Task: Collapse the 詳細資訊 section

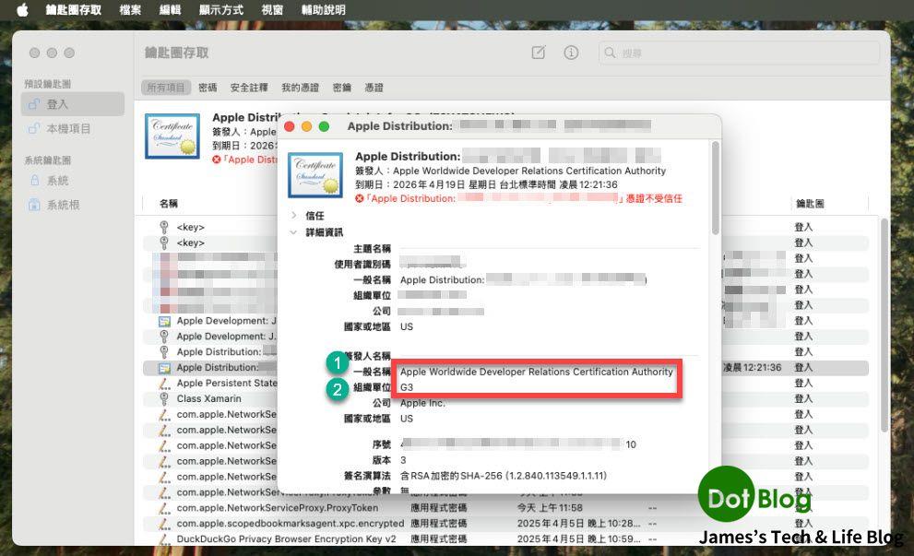Action: click(294, 232)
